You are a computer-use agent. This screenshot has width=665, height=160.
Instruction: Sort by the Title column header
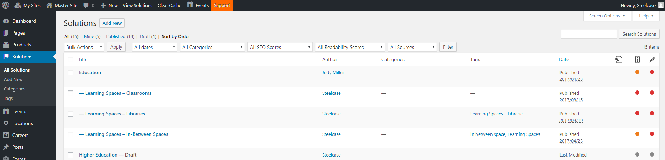point(83,59)
